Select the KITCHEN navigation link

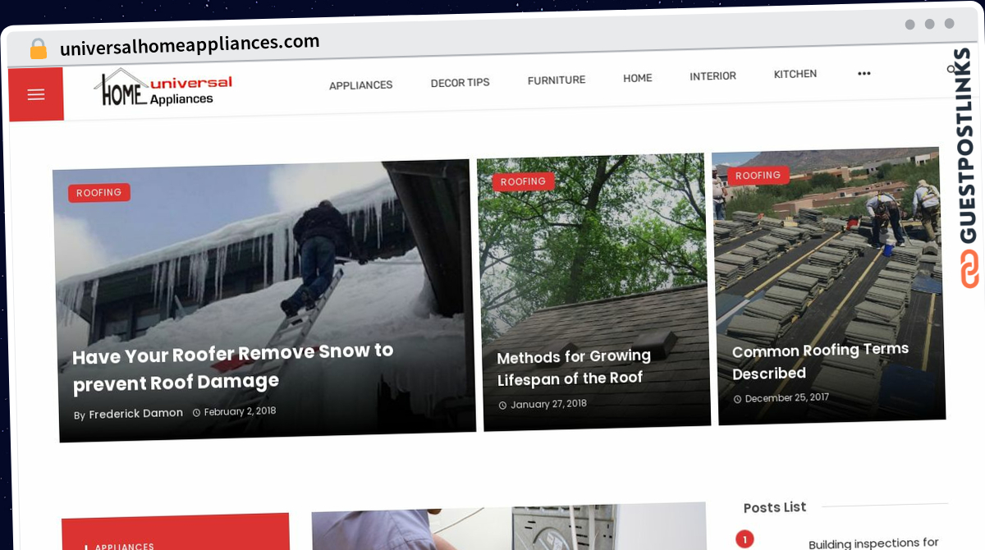pos(795,74)
